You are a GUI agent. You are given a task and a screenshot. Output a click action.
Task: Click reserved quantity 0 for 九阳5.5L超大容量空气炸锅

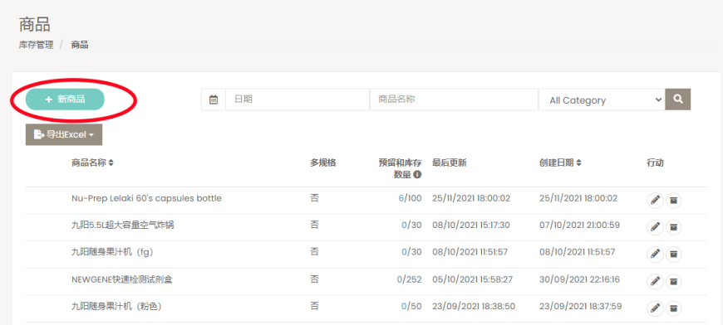point(404,226)
